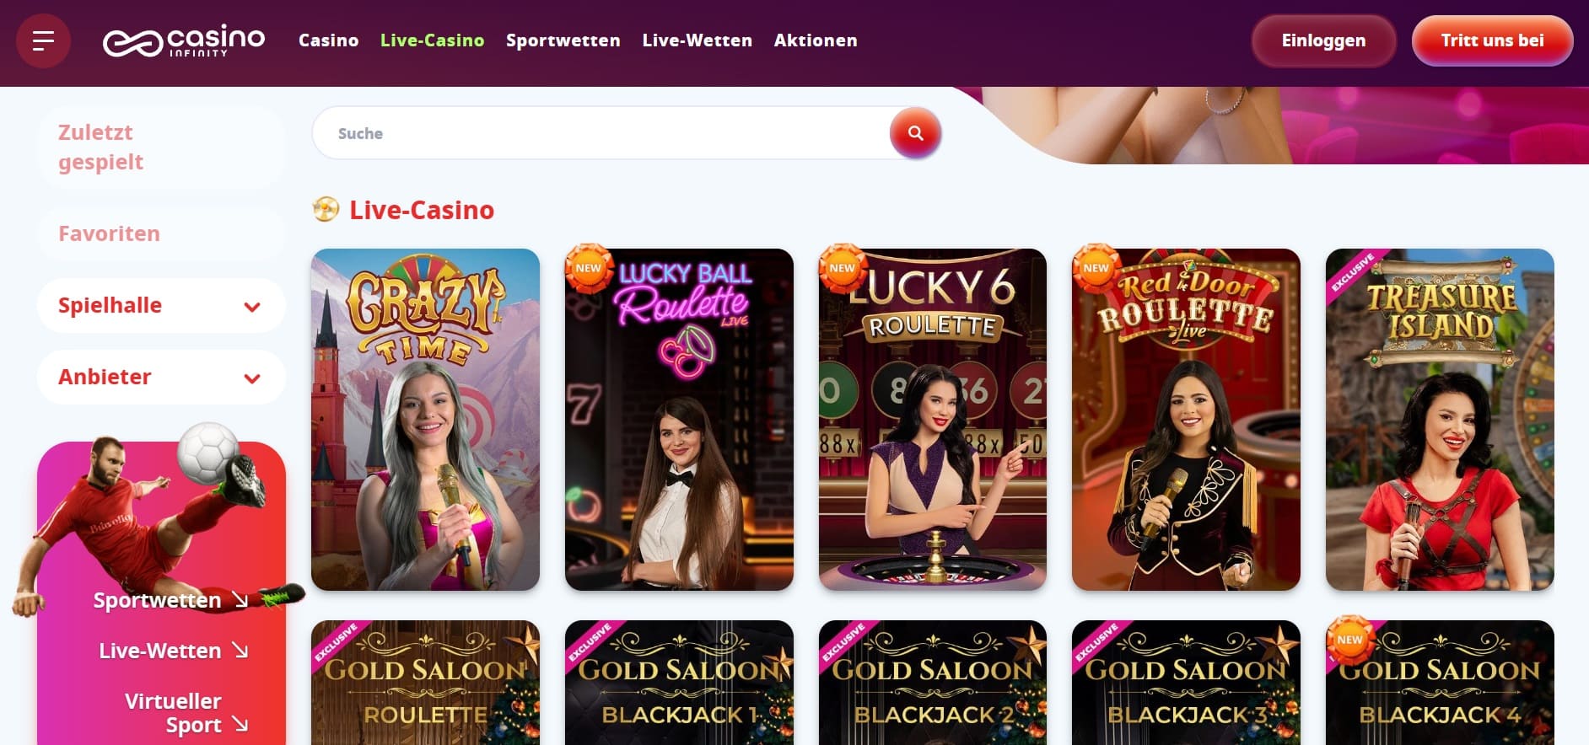Open the hamburger menu icon
The image size is (1589, 745).
(x=43, y=40)
